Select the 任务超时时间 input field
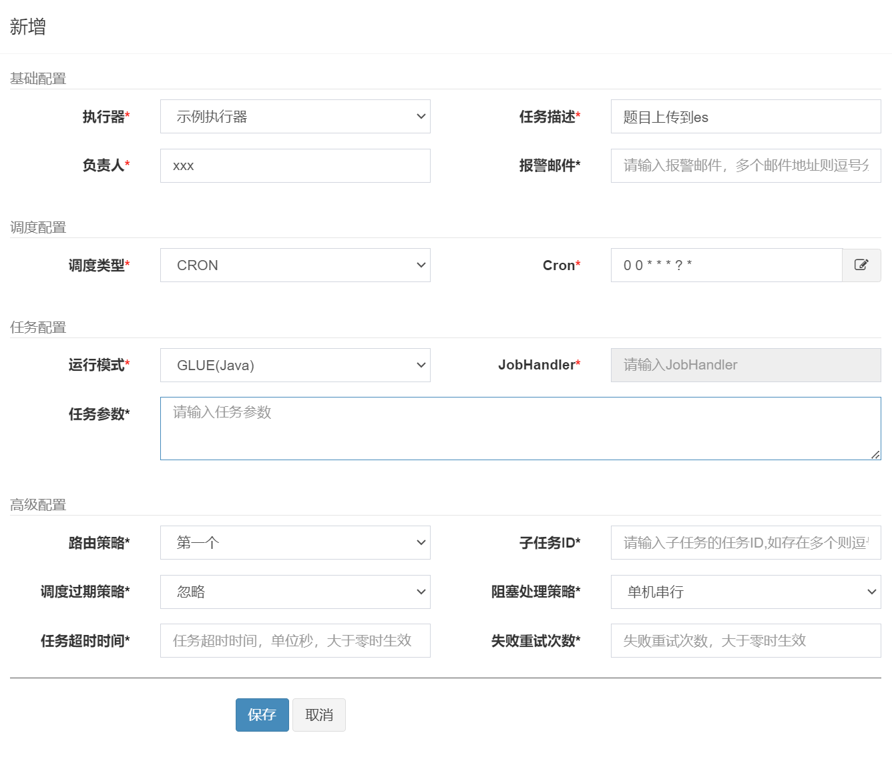 pos(295,641)
